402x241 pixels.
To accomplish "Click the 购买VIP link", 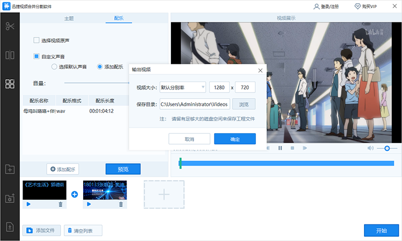I will click(x=369, y=6).
